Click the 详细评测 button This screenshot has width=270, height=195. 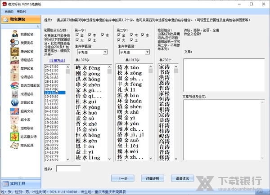pos(153,178)
